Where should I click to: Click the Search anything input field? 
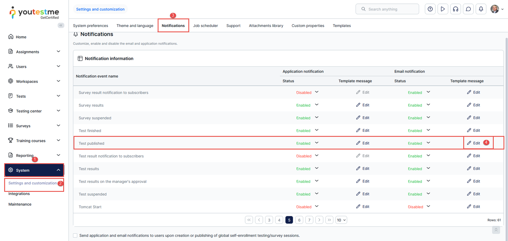click(x=391, y=9)
